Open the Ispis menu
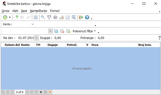Image resolution: width=161 pixels, height=95 pixels. (24, 11)
